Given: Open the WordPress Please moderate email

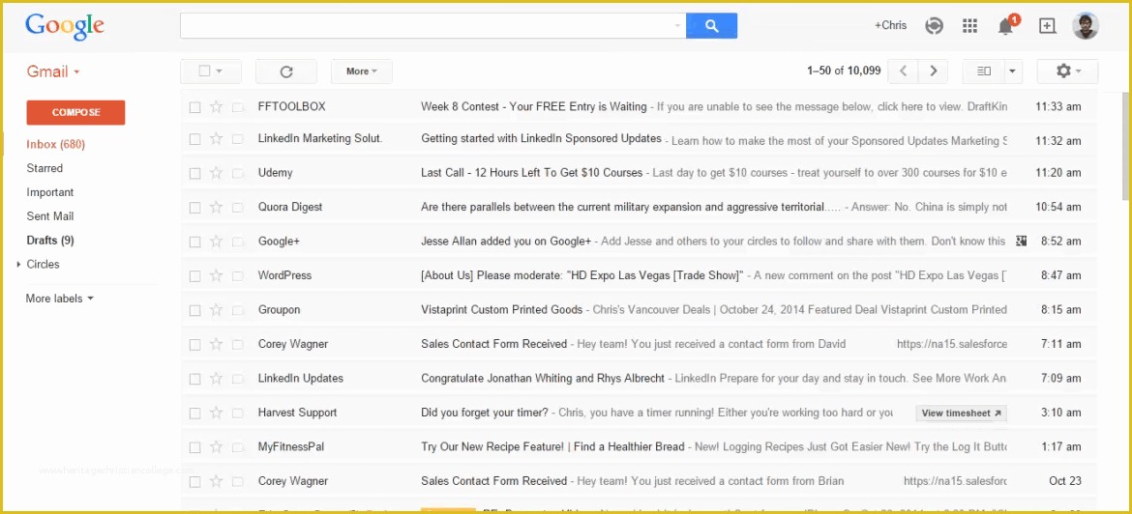Looking at the screenshot, I should pyautogui.click(x=639, y=276).
